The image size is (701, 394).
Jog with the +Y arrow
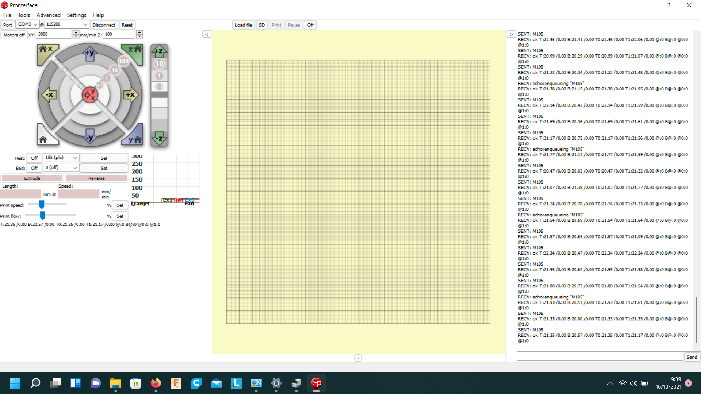click(89, 53)
